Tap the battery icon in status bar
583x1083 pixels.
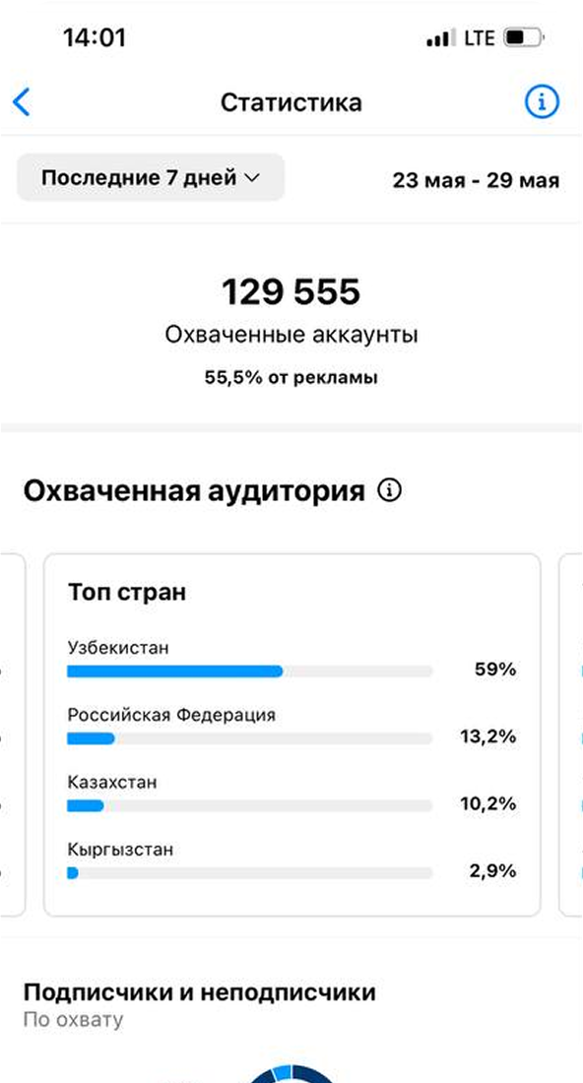[x=524, y=37]
